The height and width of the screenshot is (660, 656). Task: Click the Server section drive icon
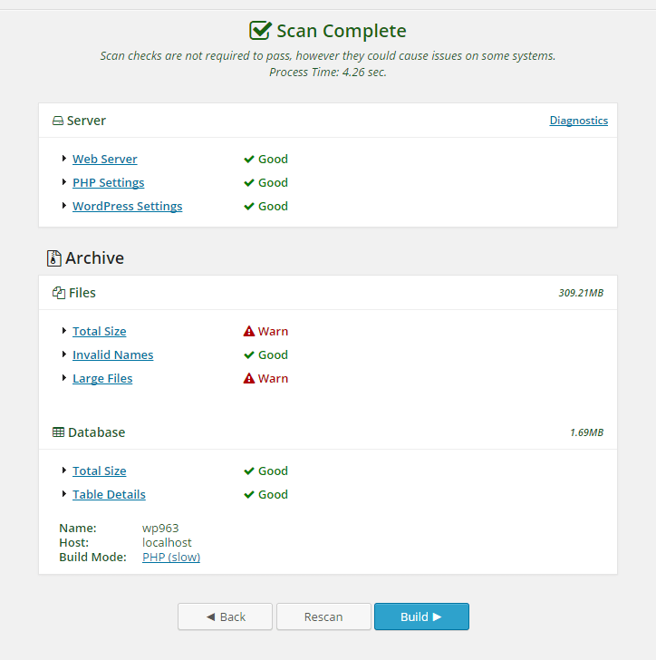click(x=58, y=121)
